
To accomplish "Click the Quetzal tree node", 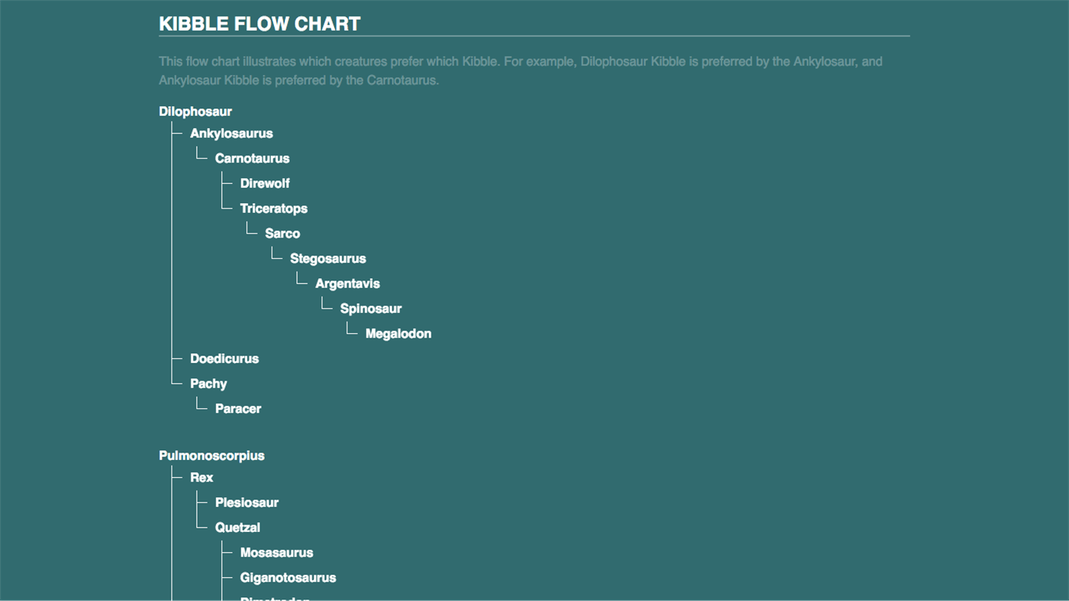I will [x=238, y=528].
